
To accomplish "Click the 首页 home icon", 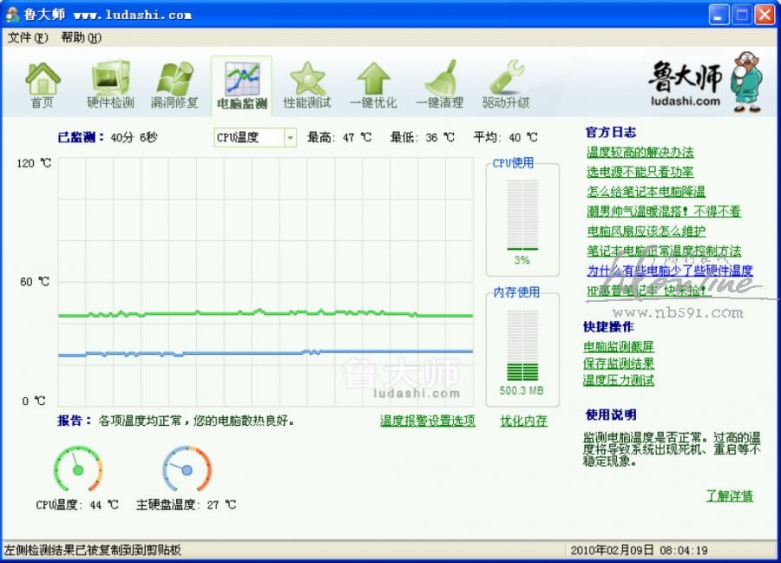I will coord(43,79).
